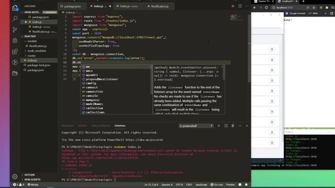Open the powershell terminal selector dropdown

click(x=196, y=126)
